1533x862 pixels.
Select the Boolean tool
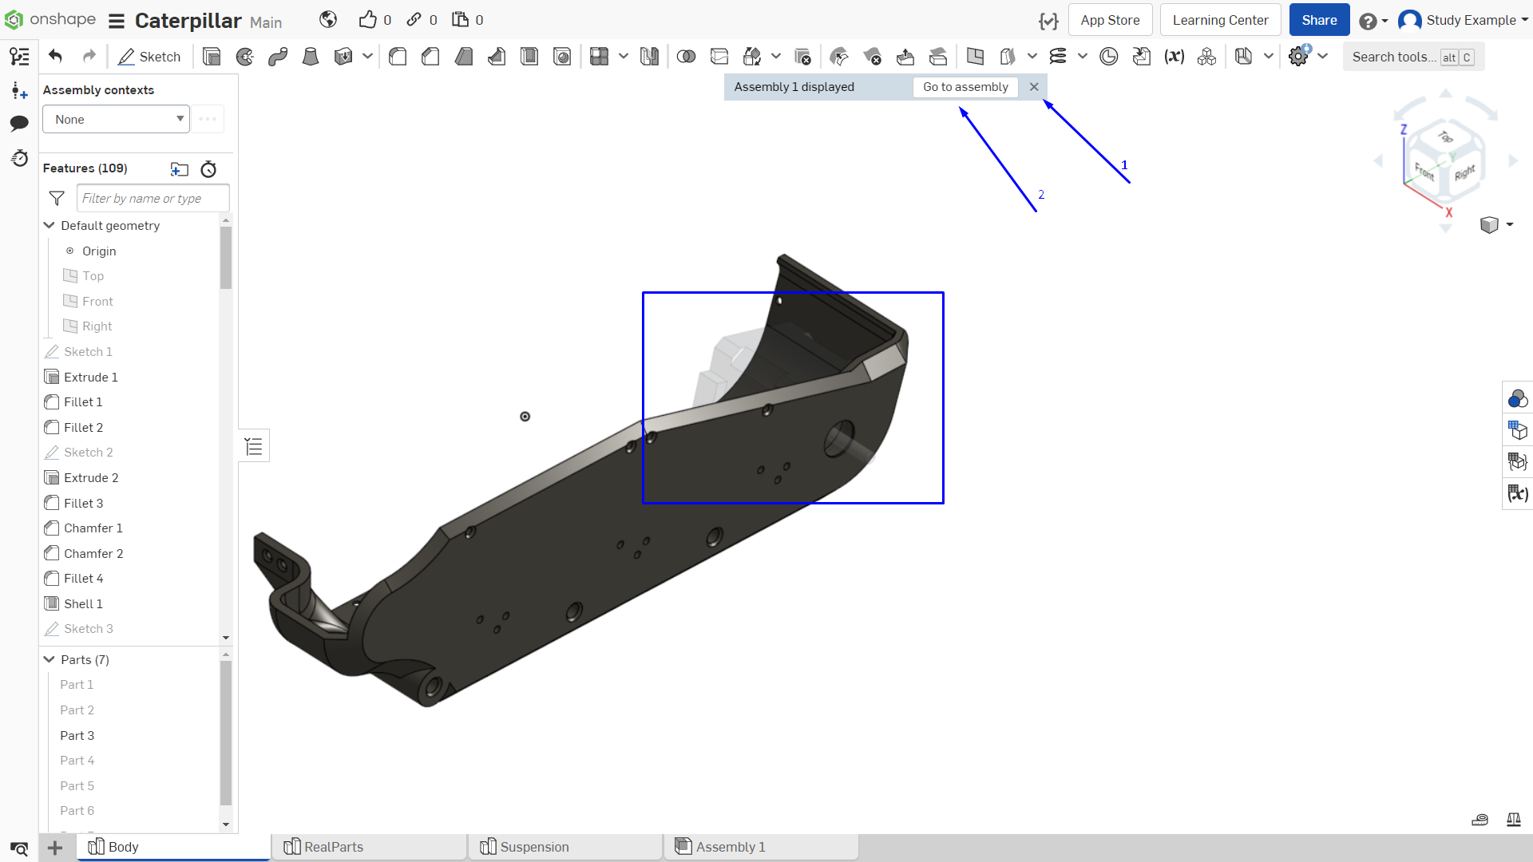click(x=686, y=57)
